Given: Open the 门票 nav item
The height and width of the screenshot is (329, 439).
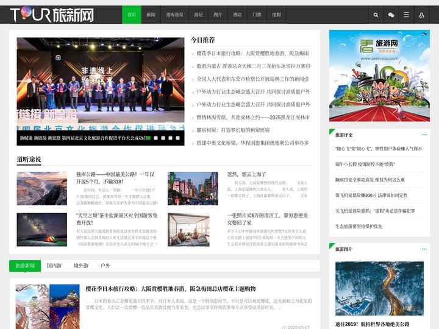Looking at the screenshot, I should pos(257,15).
